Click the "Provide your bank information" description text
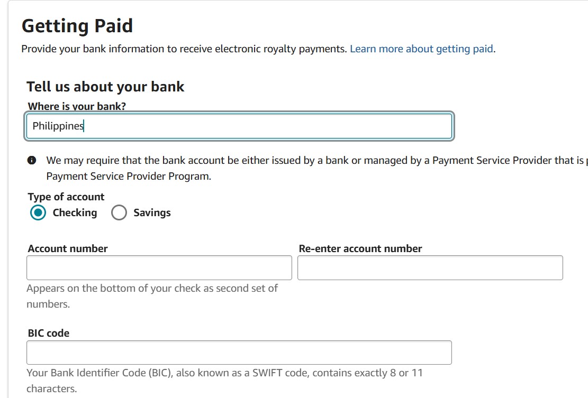Screen dimensions: 588x398 (x=184, y=49)
